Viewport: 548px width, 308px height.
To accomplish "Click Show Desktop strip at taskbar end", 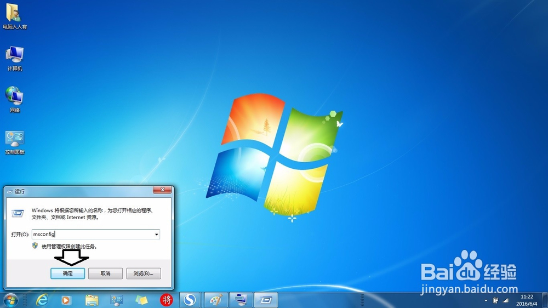I will tap(545, 300).
